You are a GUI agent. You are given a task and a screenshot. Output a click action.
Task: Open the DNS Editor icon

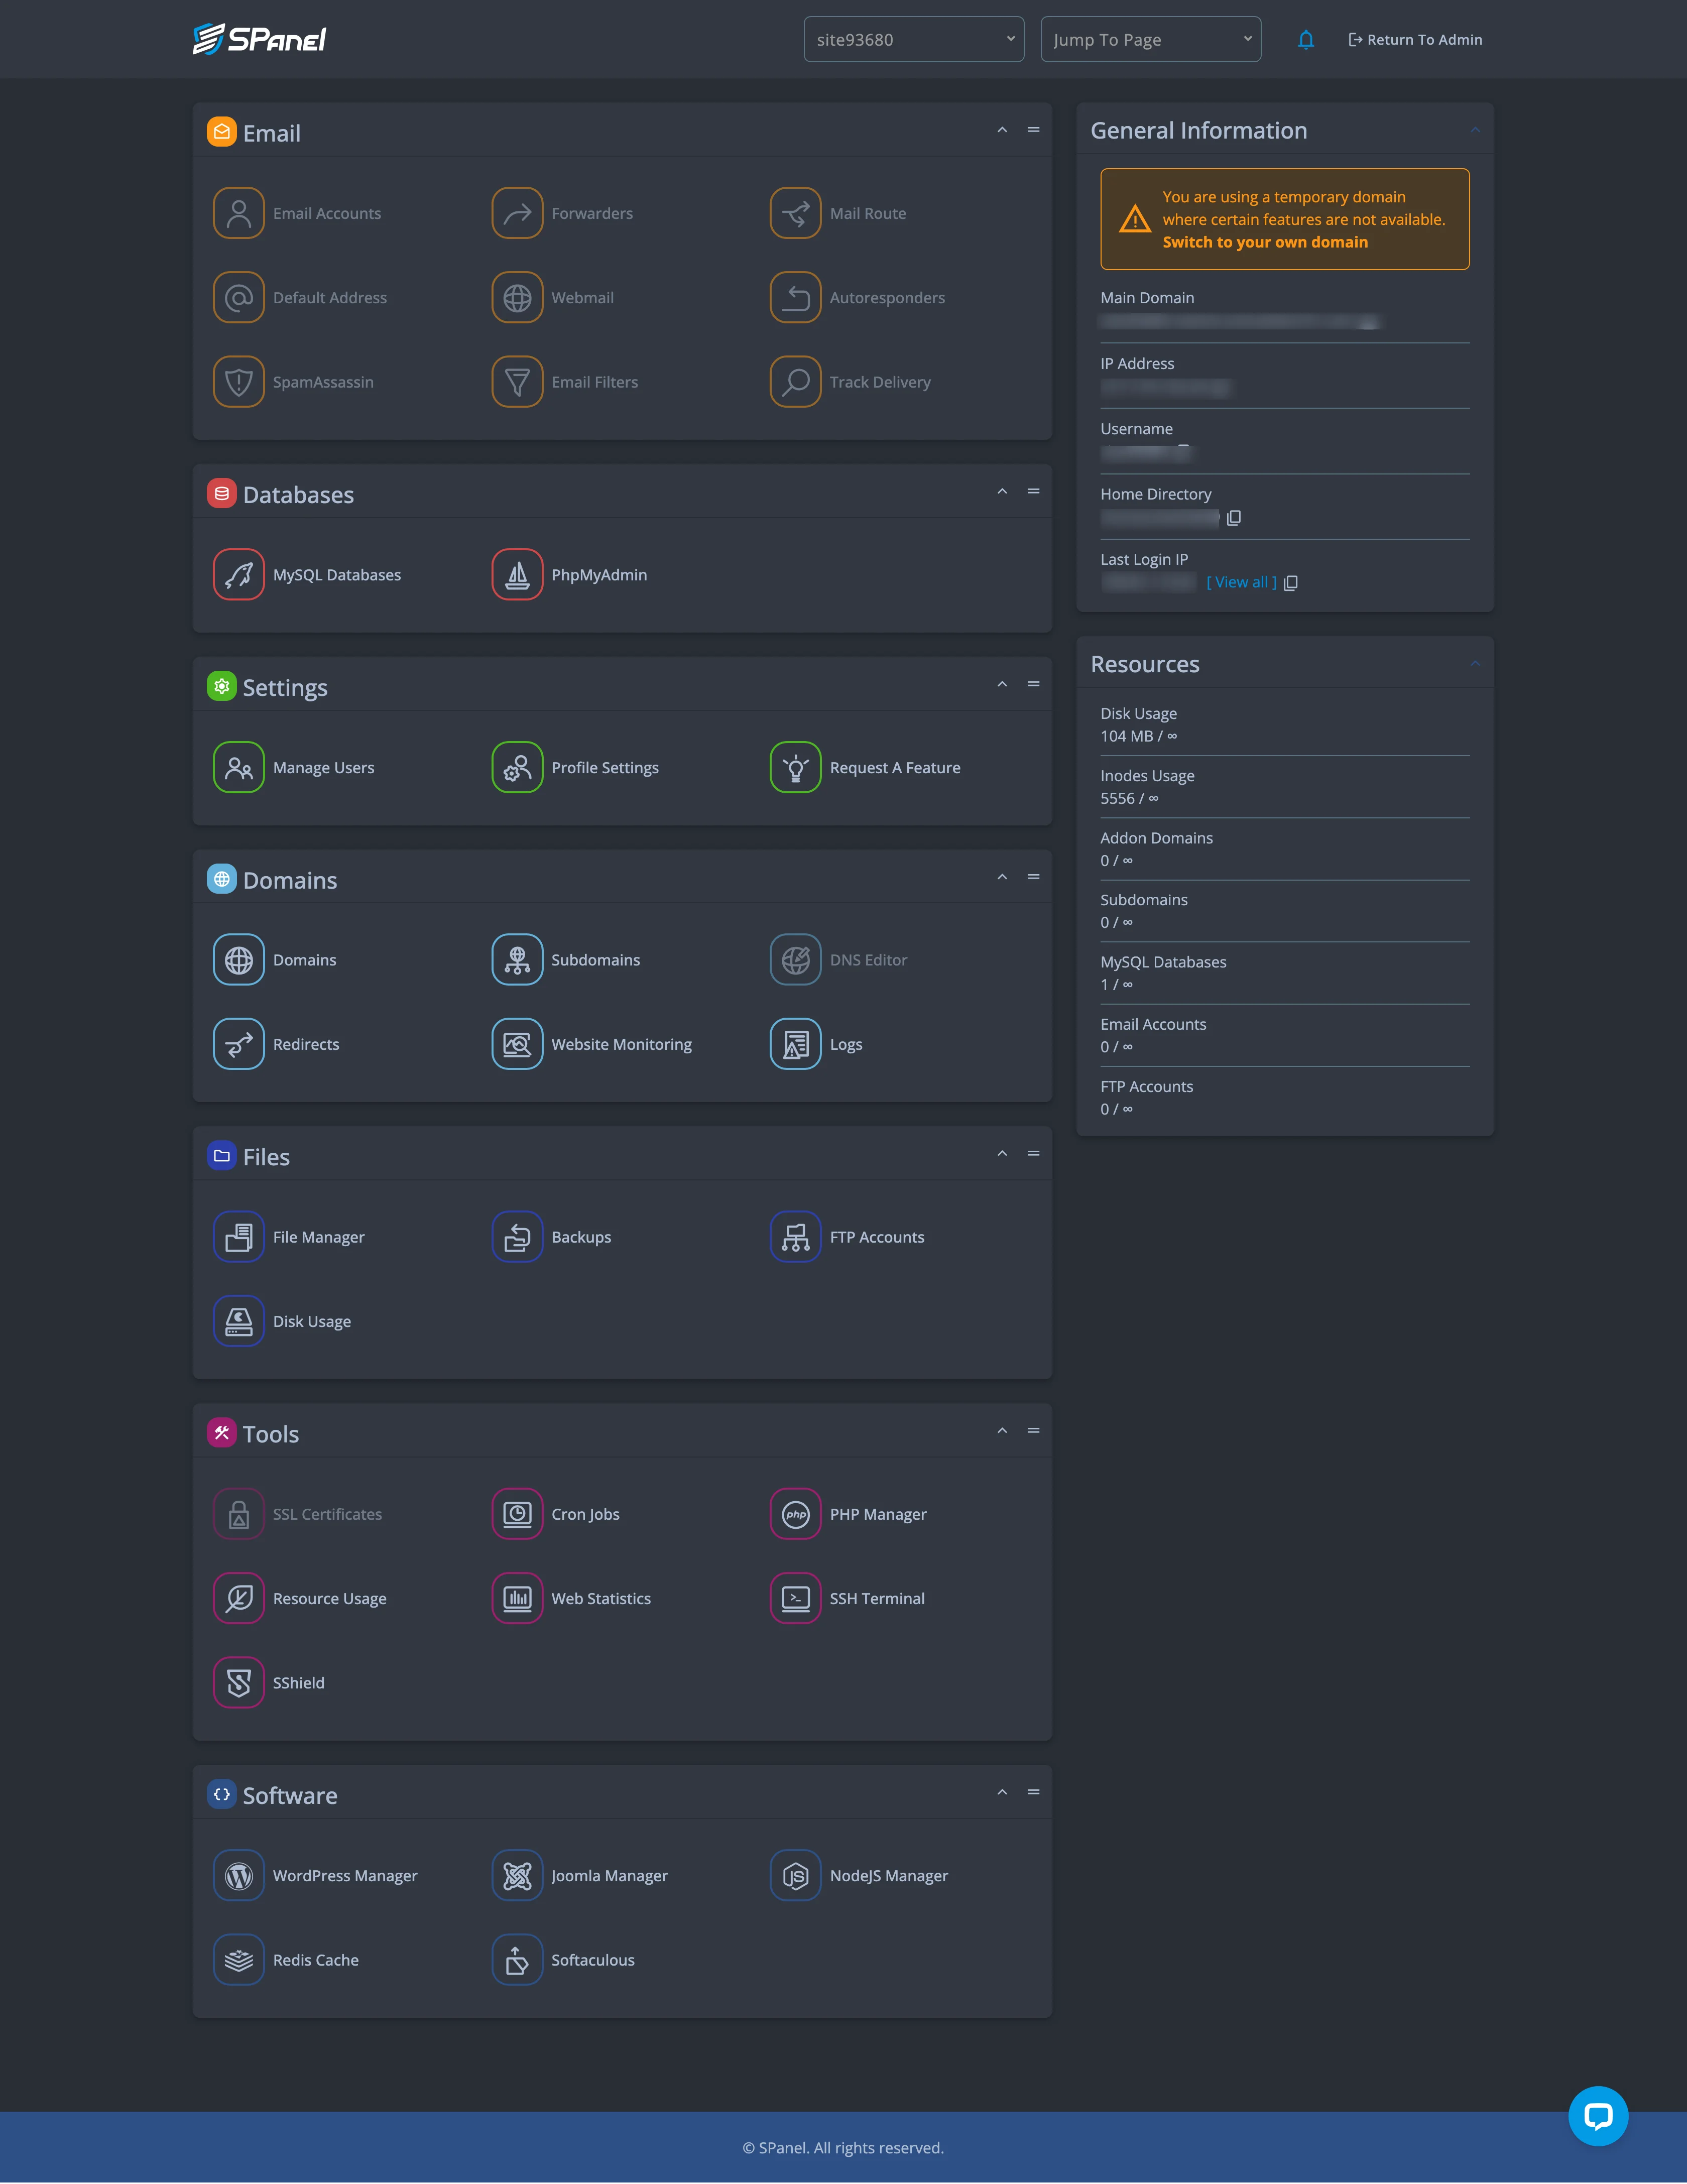point(795,960)
